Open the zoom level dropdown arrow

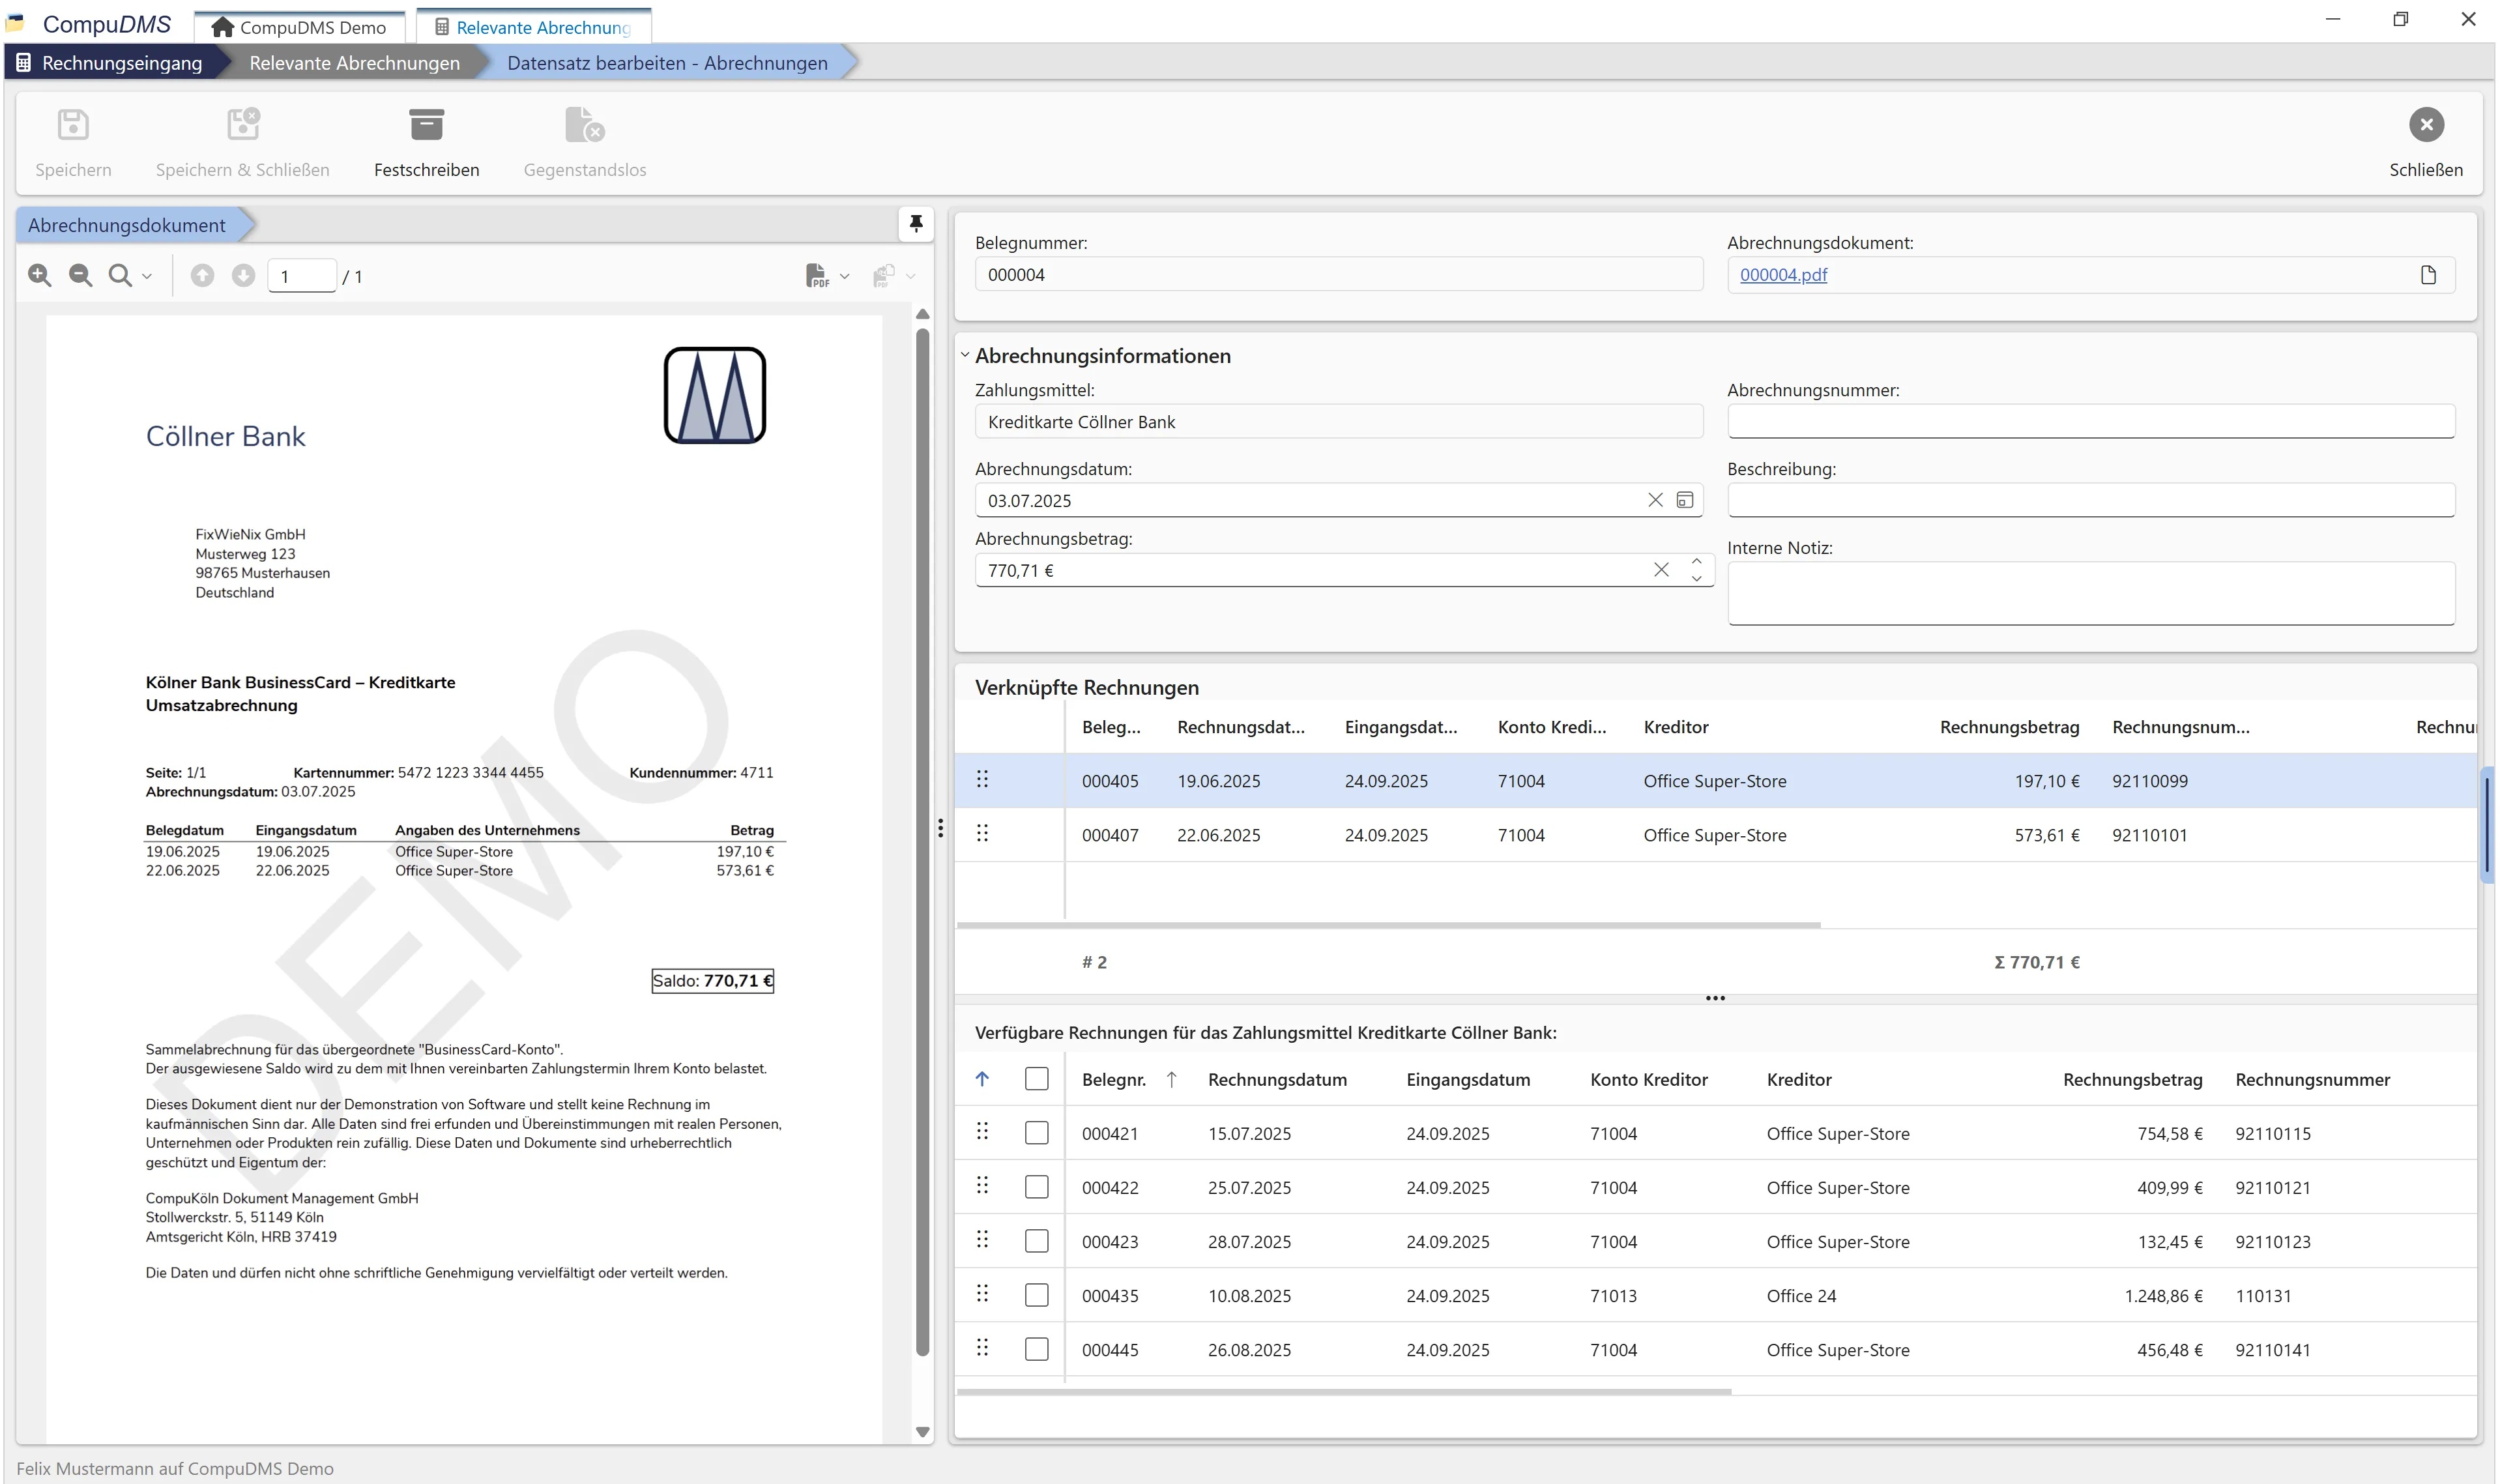tap(147, 276)
